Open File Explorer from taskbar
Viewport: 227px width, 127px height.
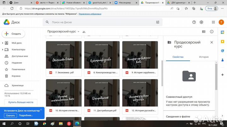tap(61, 124)
